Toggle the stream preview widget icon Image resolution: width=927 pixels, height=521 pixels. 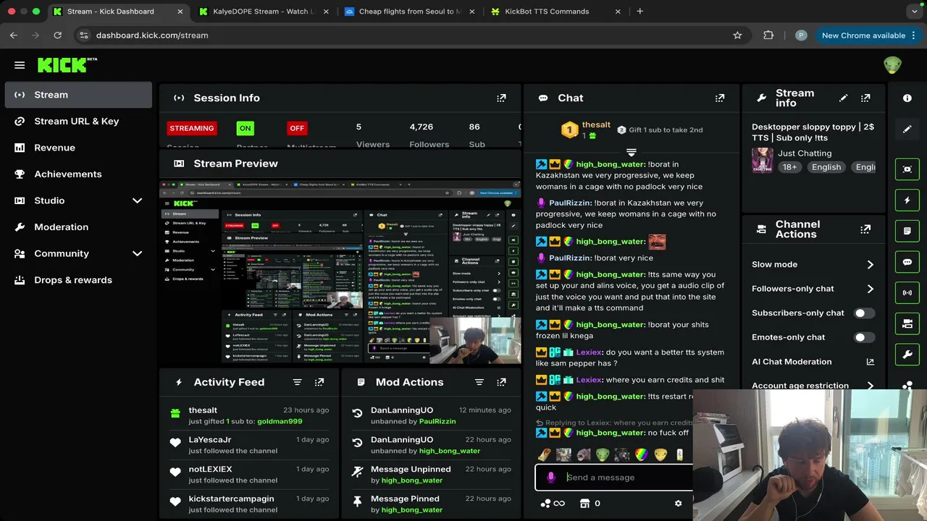click(907, 169)
